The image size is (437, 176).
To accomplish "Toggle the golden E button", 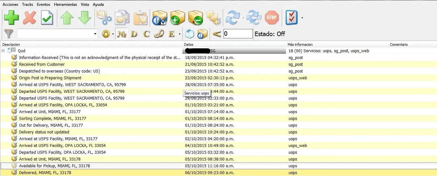I will [x=171, y=34].
